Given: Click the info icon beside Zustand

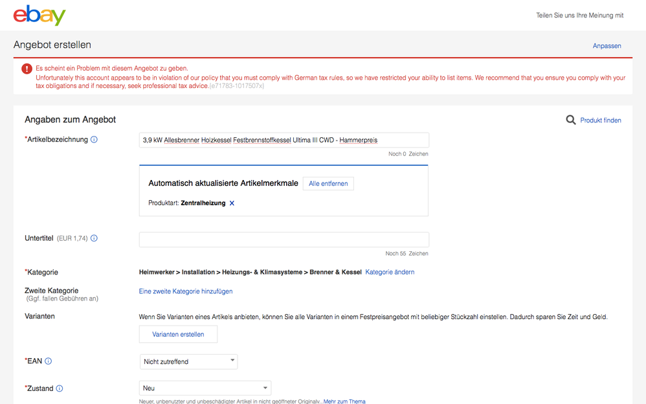Looking at the screenshot, I should click(x=60, y=388).
